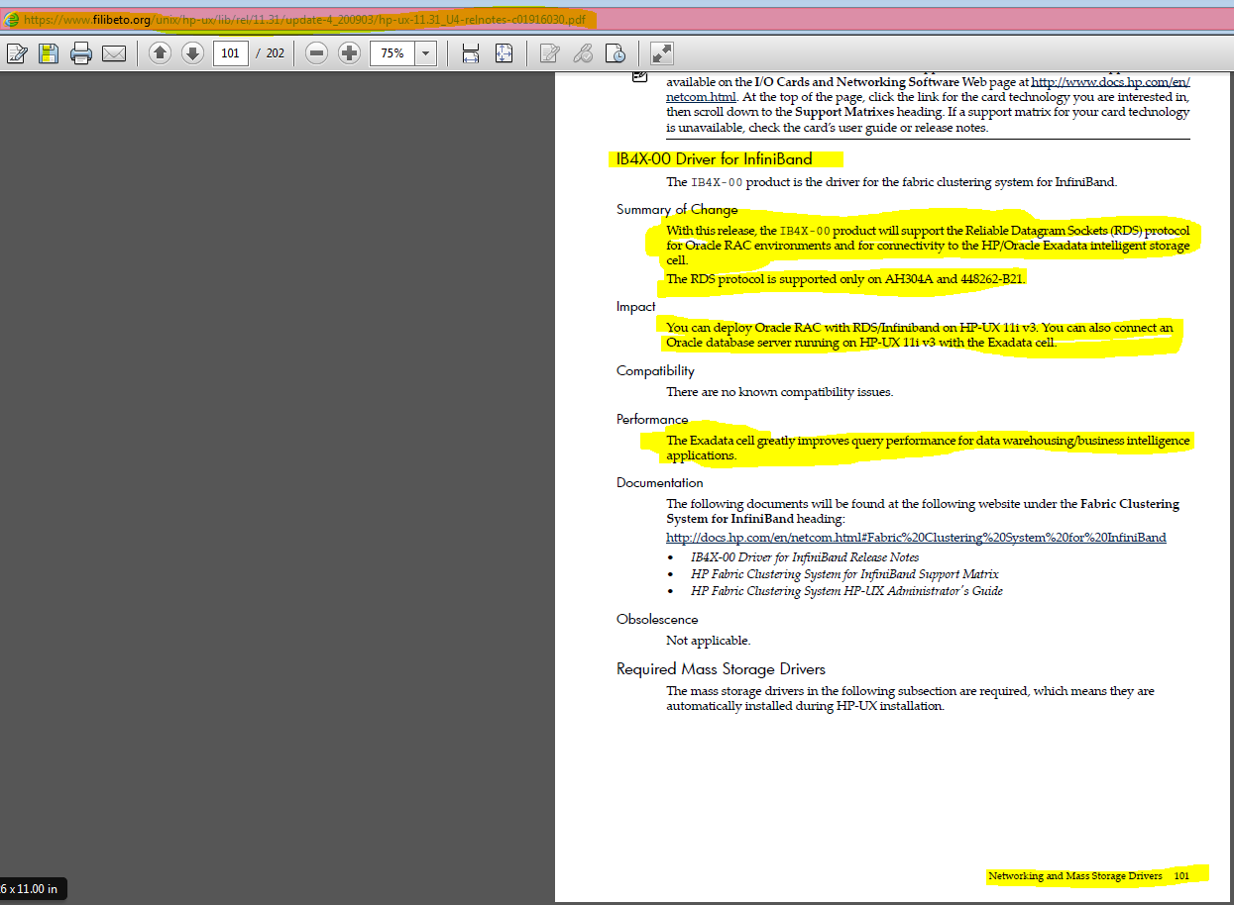
Task: Click the edit PDF icon at toolbar left
Action: [x=16, y=53]
